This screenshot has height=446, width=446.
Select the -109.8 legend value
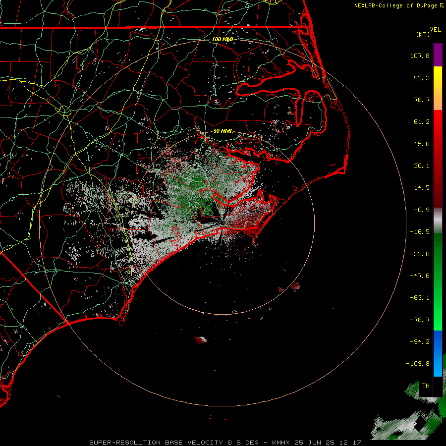[418, 364]
